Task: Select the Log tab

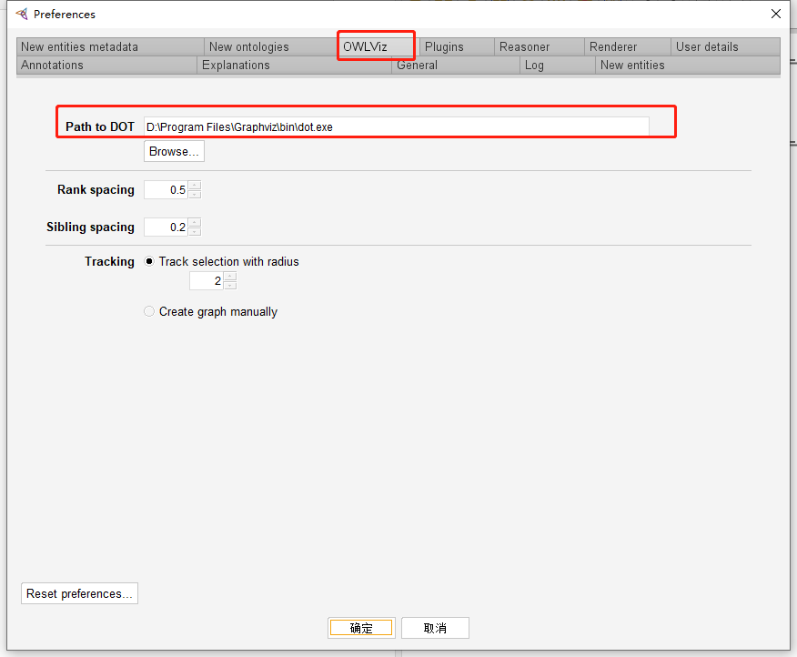Action: pos(557,66)
